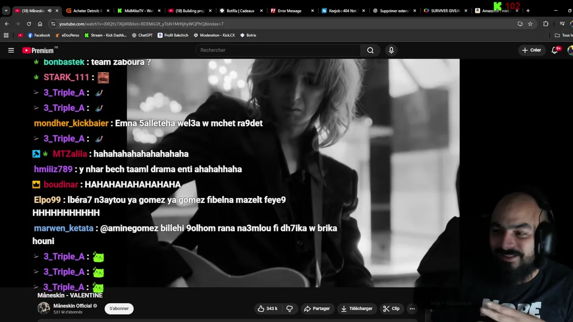Open media control icon in browser toolbar
This screenshot has width=573, height=322.
click(562, 24)
